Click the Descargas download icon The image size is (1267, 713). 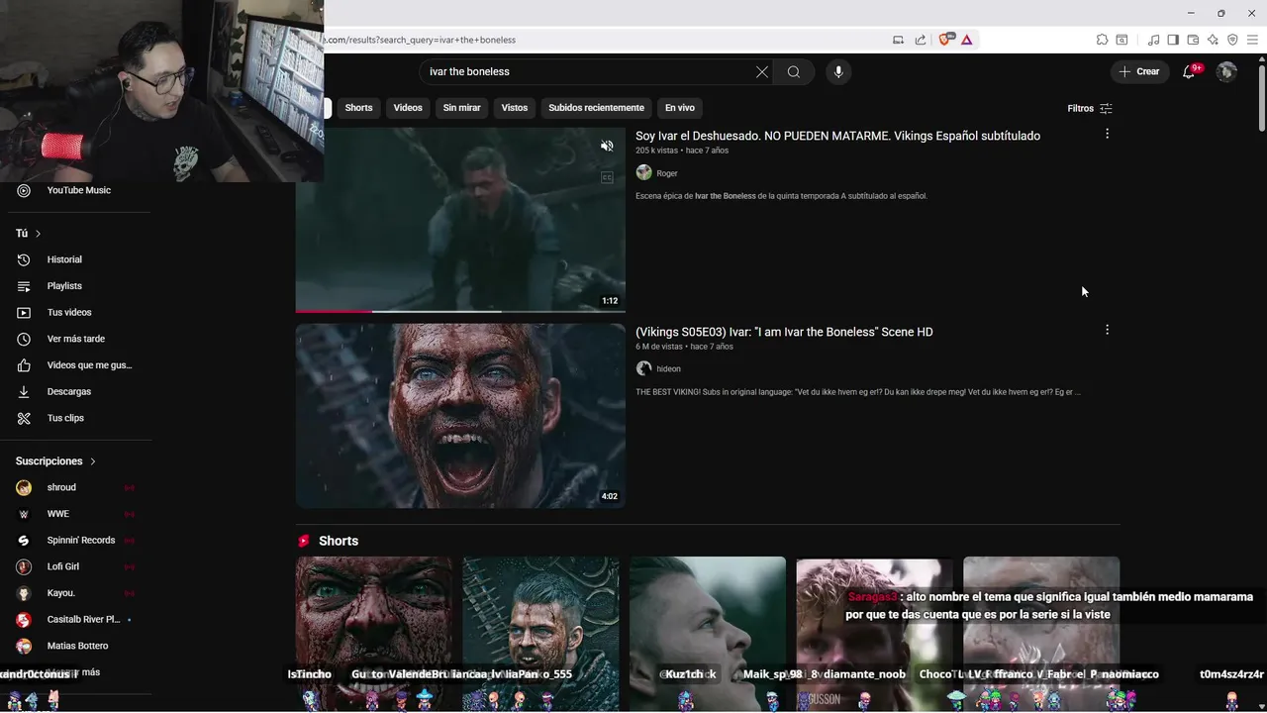point(24,391)
